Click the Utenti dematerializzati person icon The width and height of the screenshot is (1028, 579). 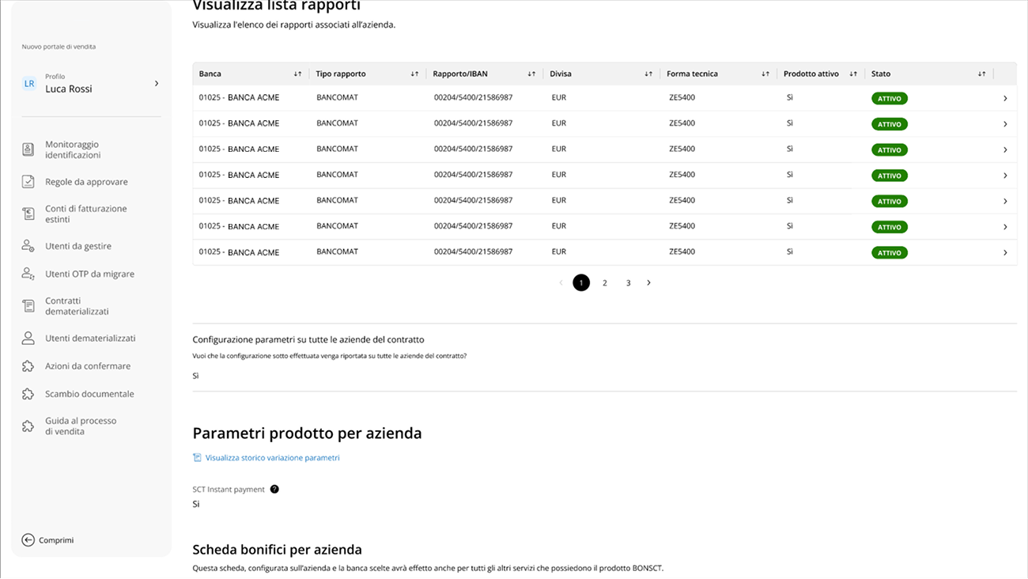tap(28, 338)
